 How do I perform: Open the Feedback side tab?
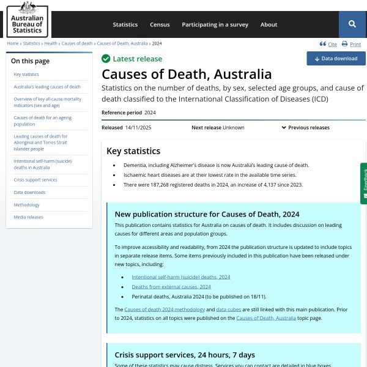click(x=363, y=183)
